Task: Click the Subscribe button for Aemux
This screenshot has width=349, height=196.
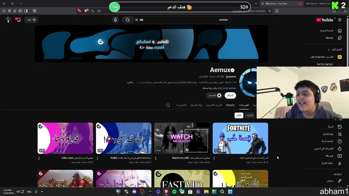Action: pyautogui.click(x=230, y=96)
